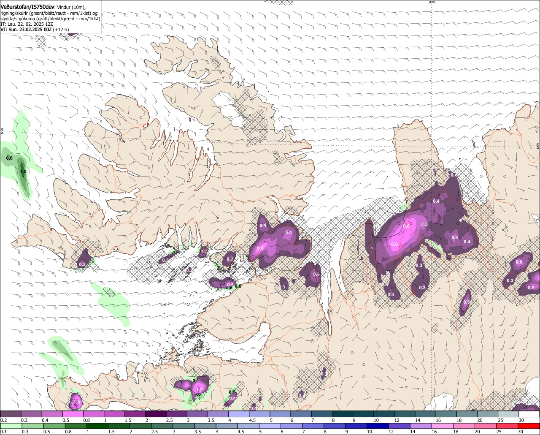Click the '1.0' value in the western green rain patch

click(23, 172)
